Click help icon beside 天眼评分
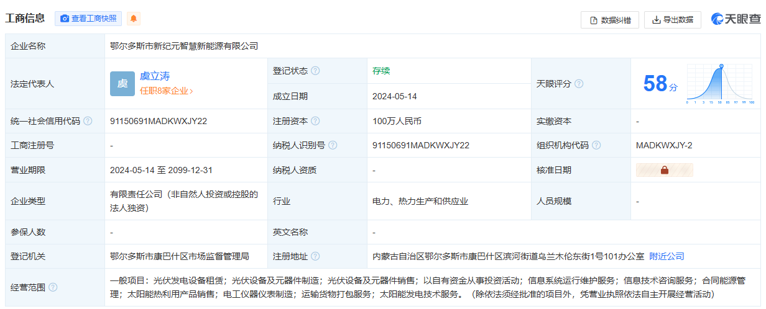766x309 pixels. 579,84
